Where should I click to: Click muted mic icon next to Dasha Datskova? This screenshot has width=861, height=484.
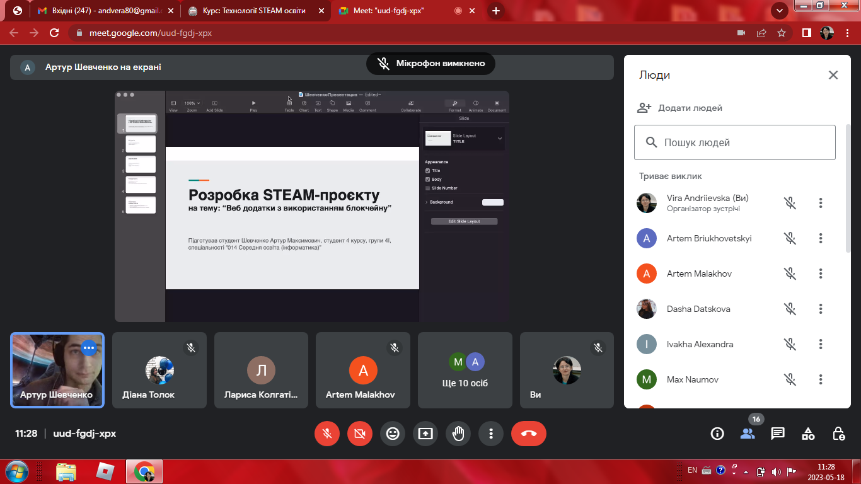pyautogui.click(x=790, y=309)
